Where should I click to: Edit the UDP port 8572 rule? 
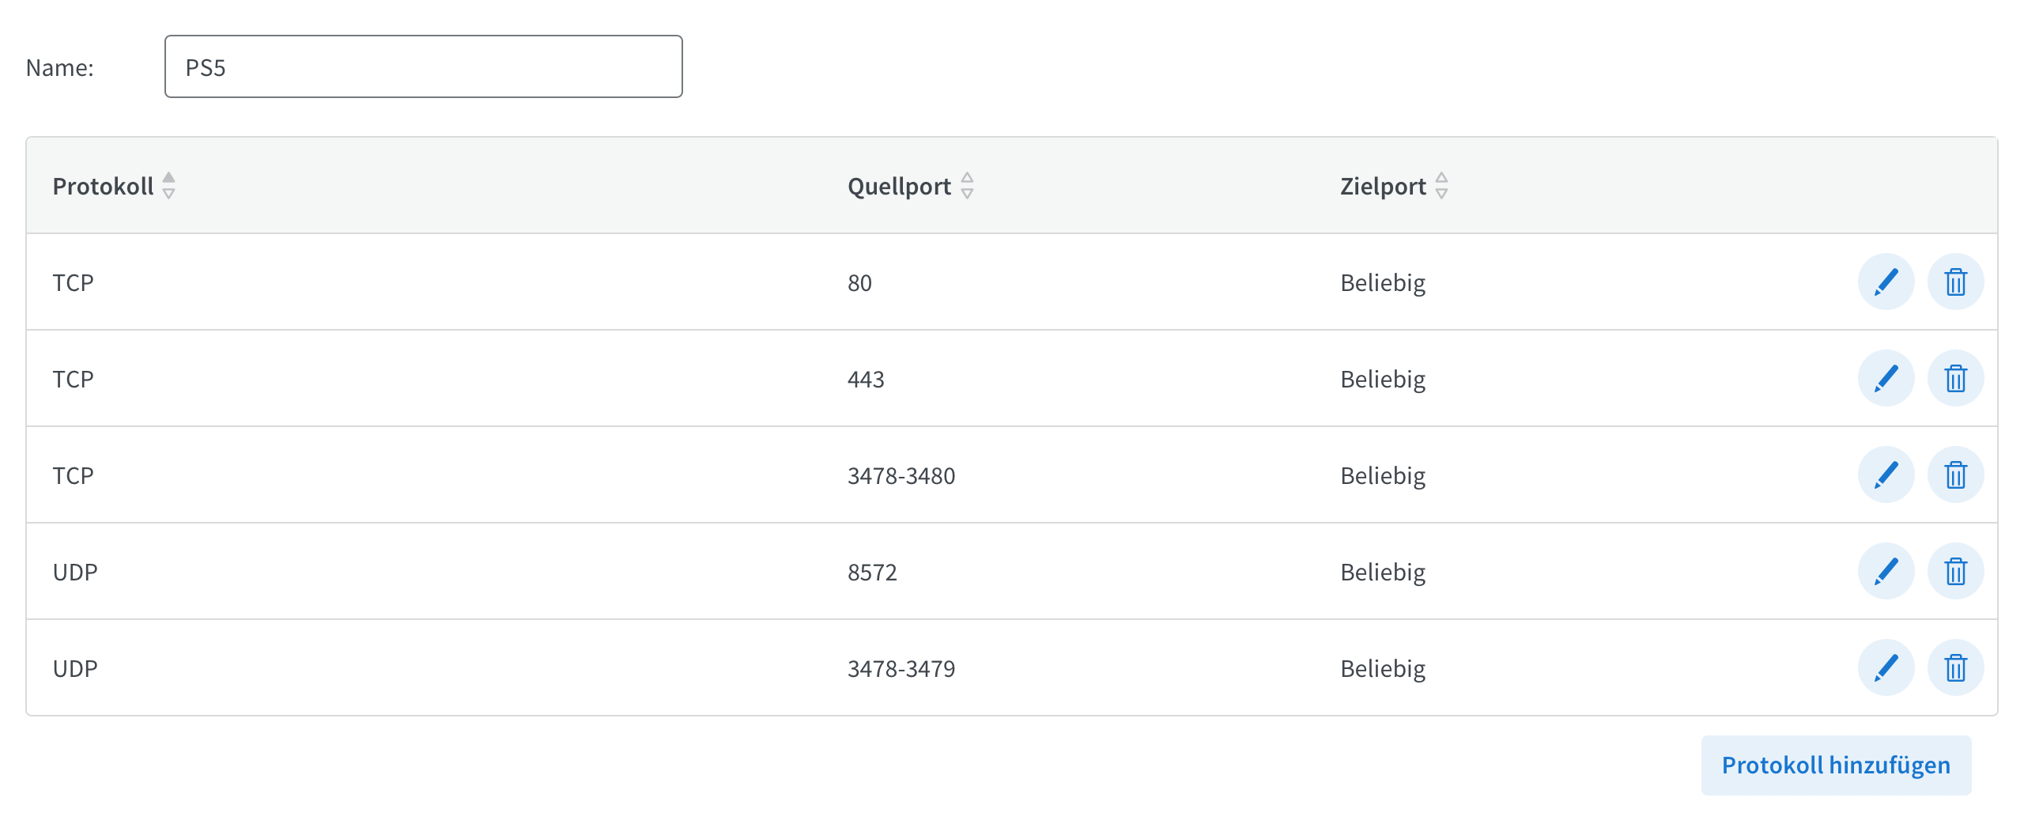pyautogui.click(x=1886, y=571)
